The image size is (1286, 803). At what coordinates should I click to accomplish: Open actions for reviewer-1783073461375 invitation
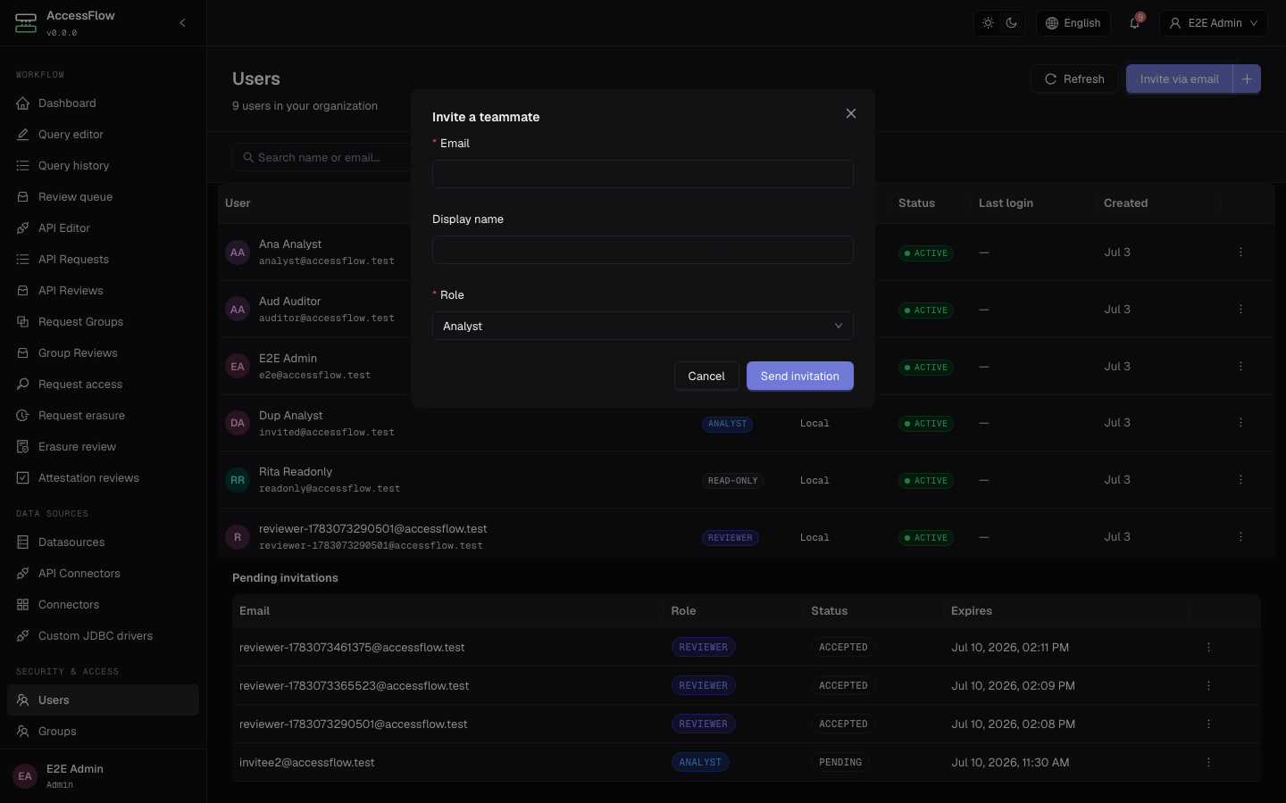click(1208, 648)
